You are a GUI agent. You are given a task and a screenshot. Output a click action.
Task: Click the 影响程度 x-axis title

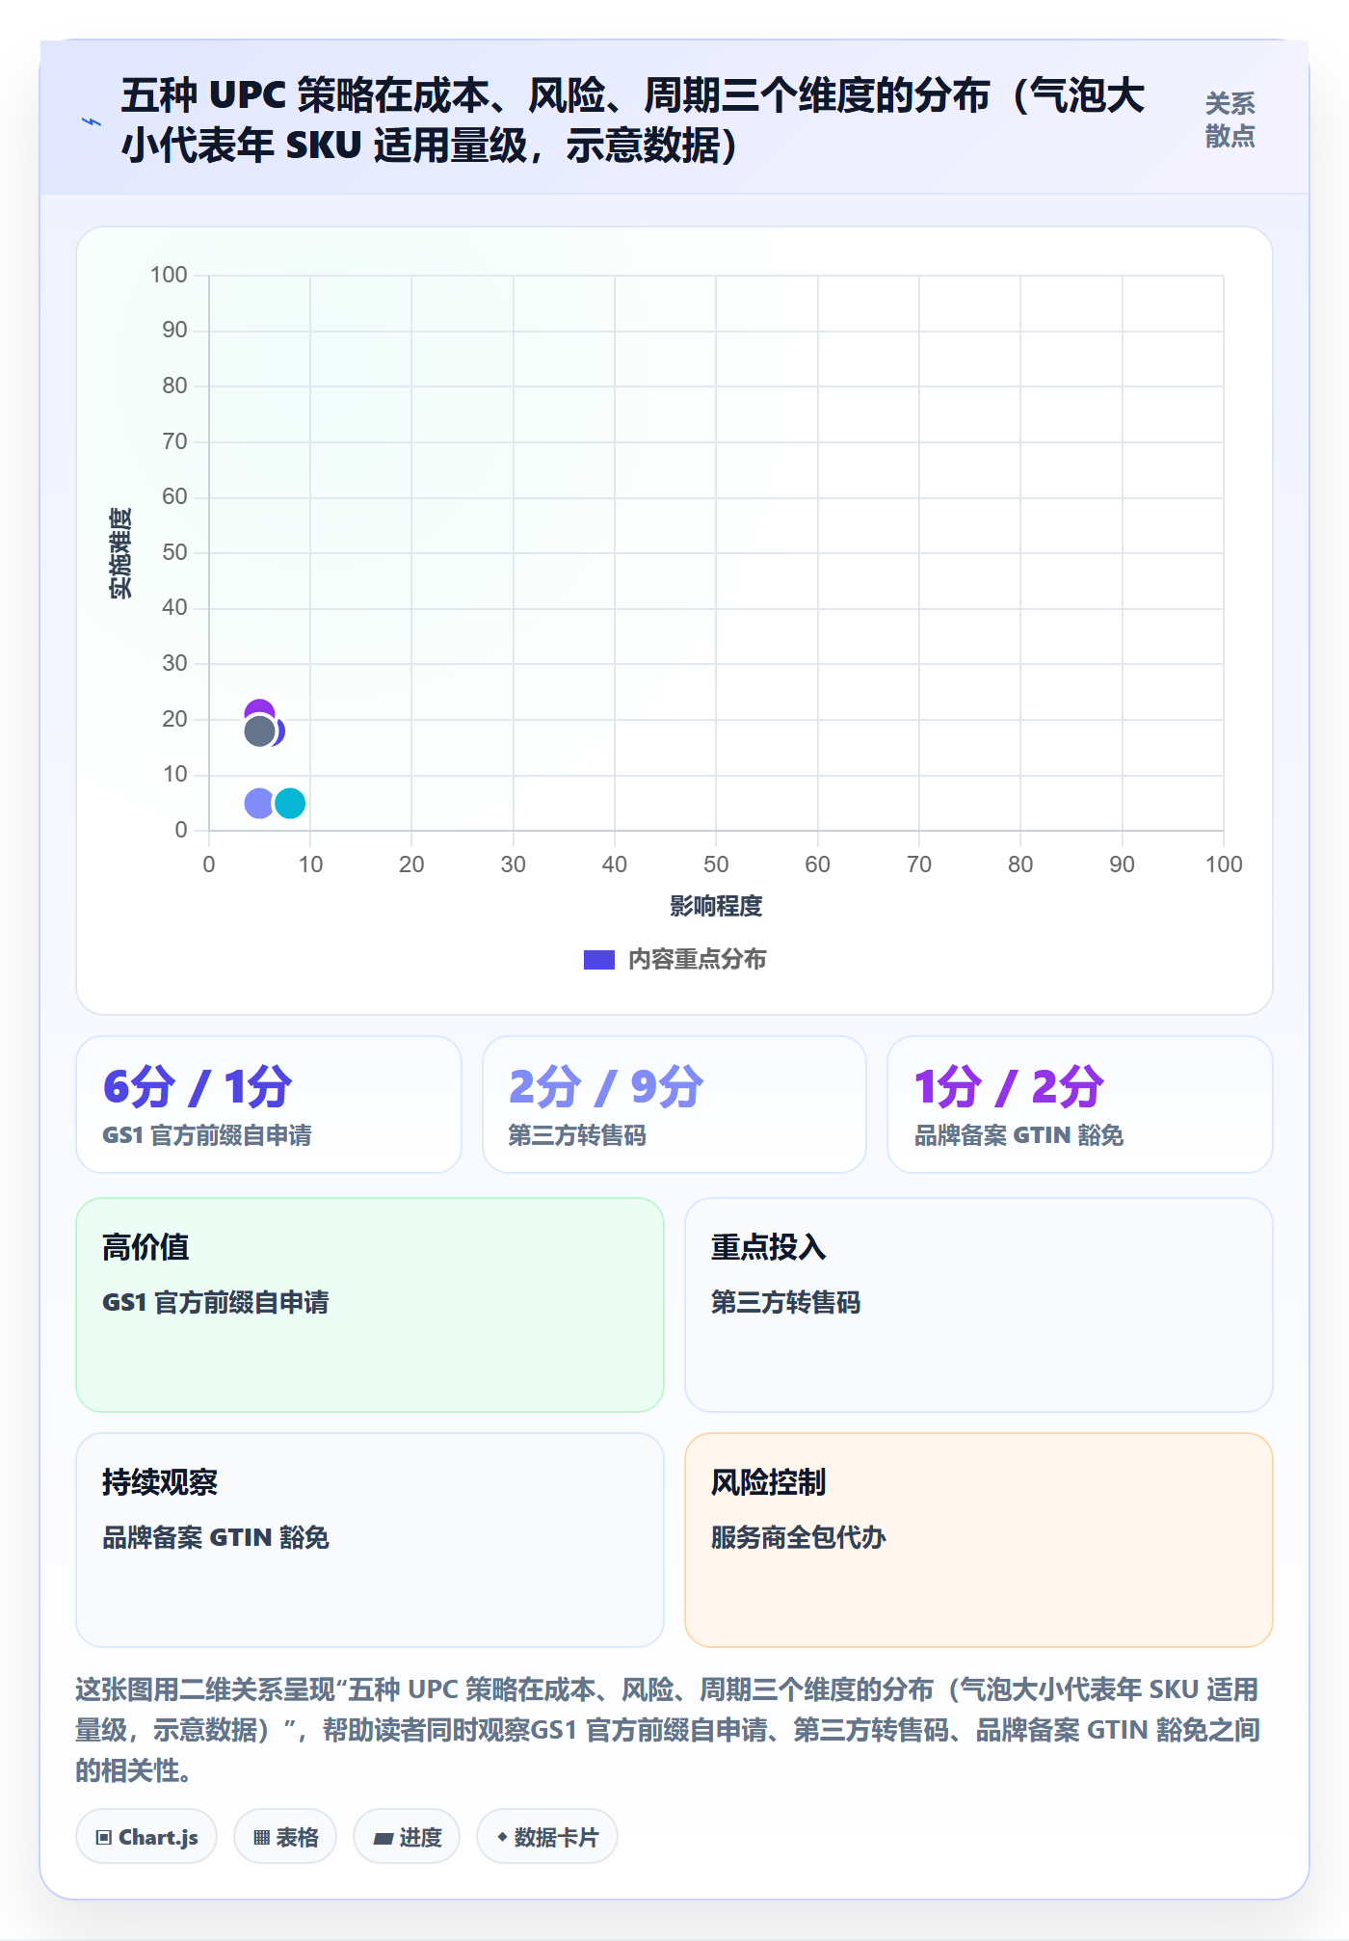coord(716,906)
